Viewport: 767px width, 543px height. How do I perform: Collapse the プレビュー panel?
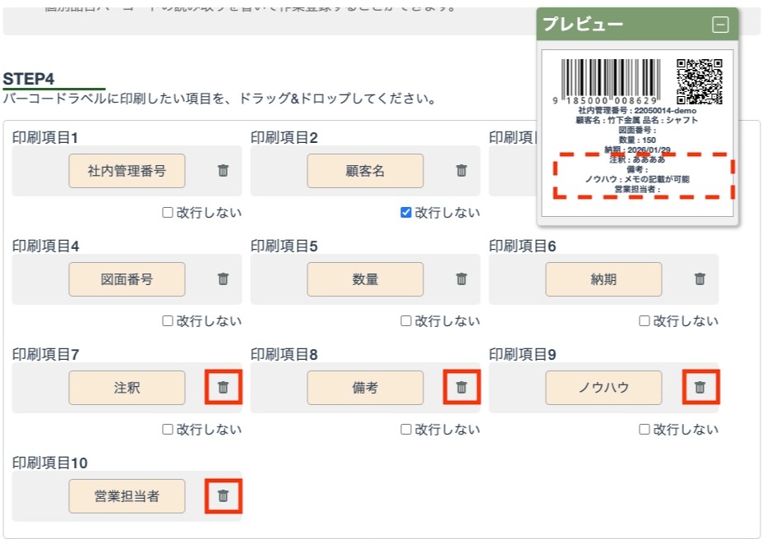pyautogui.click(x=720, y=25)
